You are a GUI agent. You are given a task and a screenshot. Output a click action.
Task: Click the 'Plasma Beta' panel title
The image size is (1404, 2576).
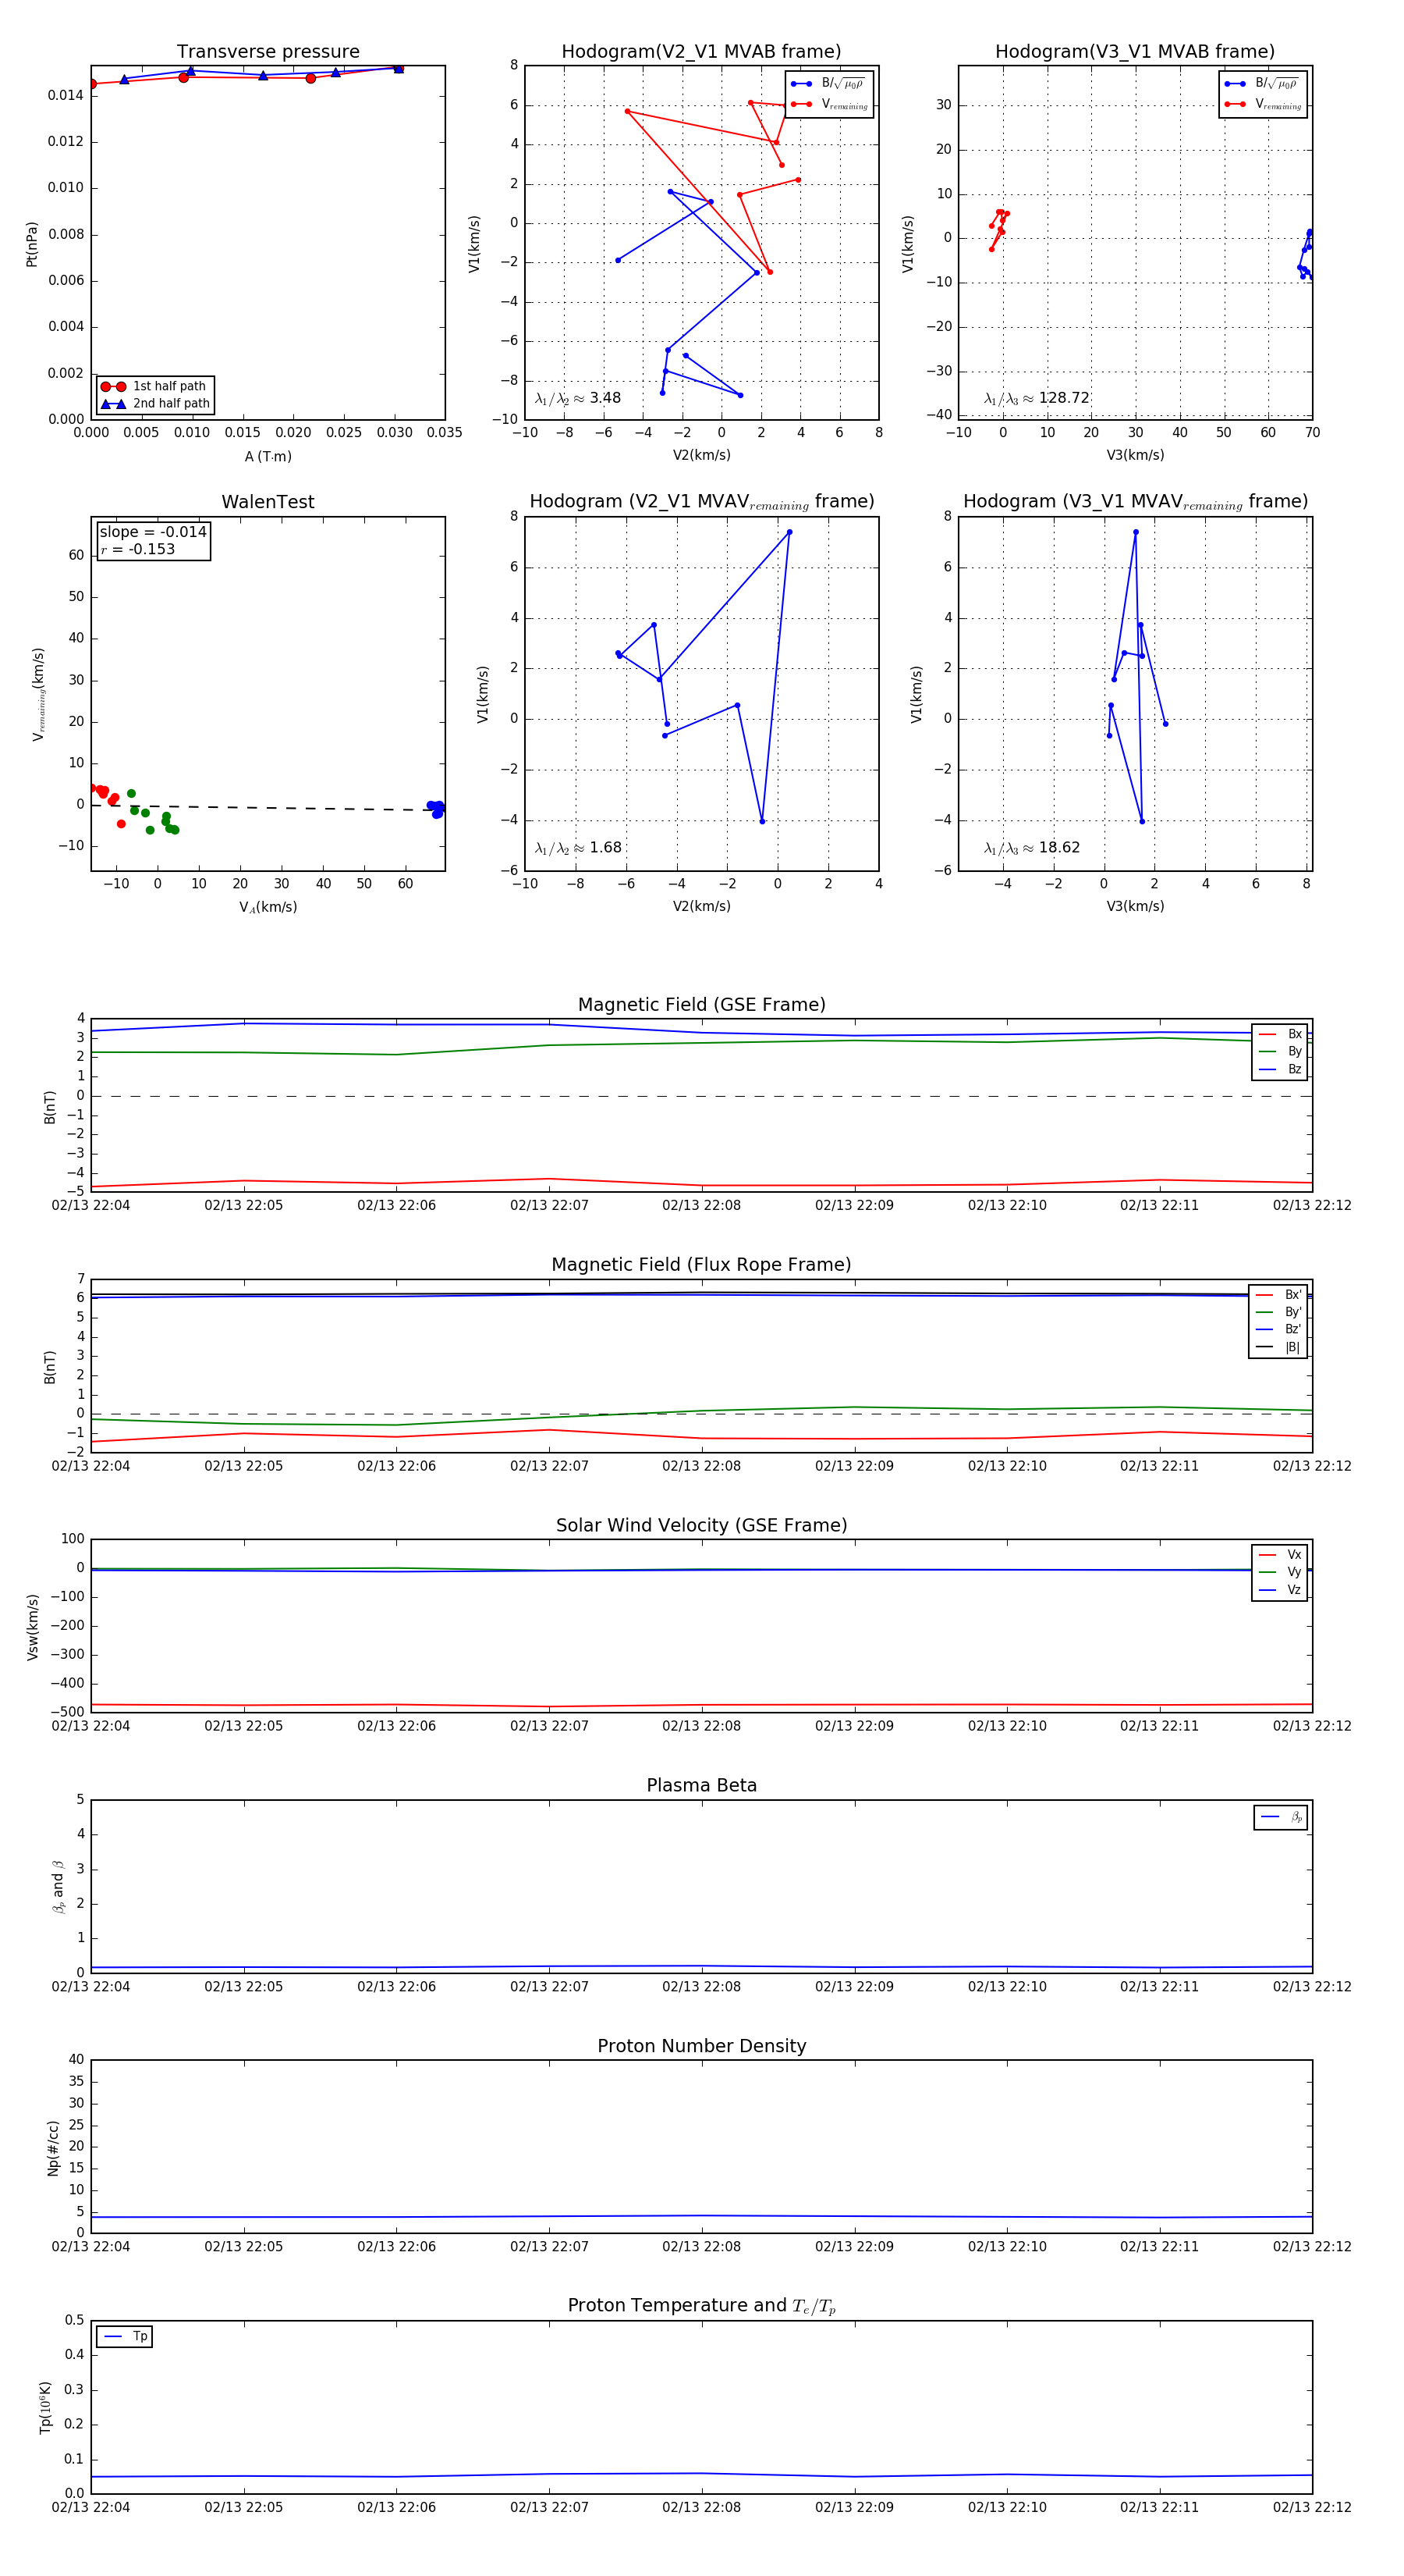click(x=701, y=1785)
